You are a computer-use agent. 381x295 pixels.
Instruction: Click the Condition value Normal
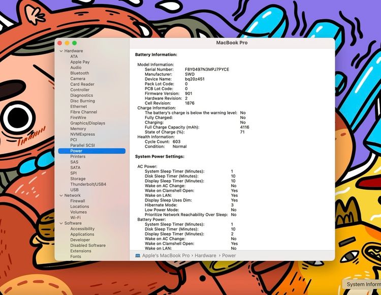pyautogui.click(x=179, y=146)
